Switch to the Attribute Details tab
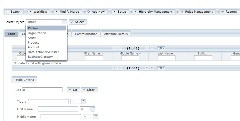240x121 pixels. click(x=116, y=34)
